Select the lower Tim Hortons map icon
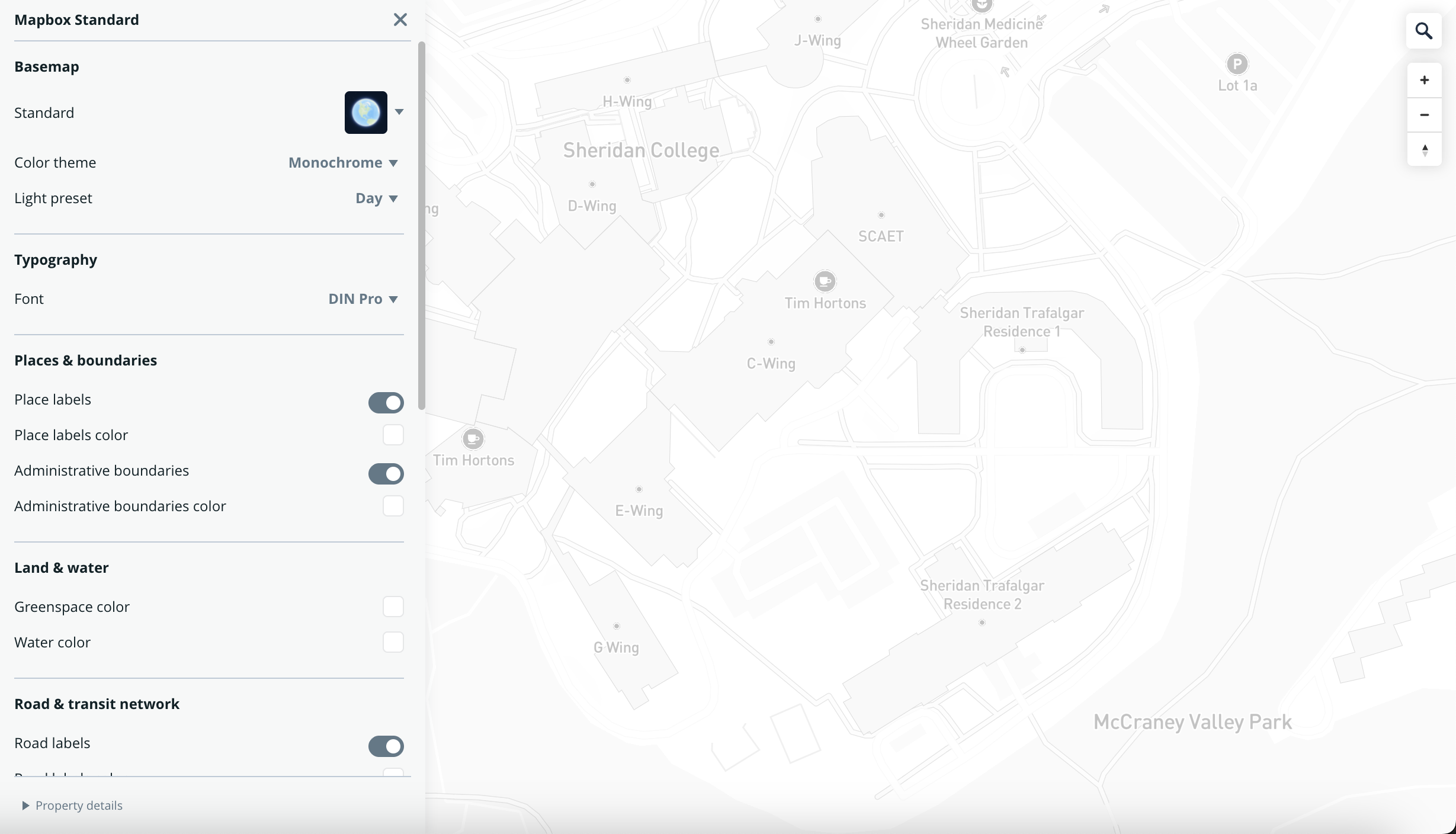 [473, 438]
